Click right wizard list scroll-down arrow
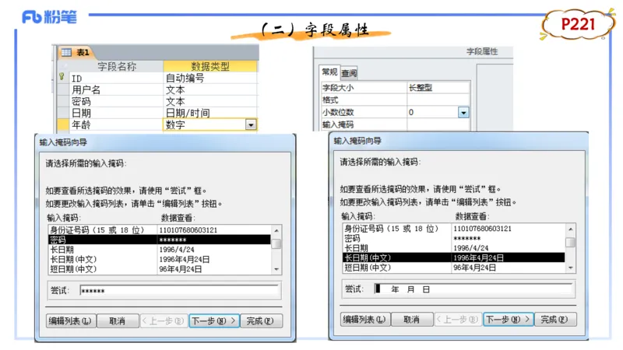The height and width of the screenshot is (350, 623). tap(571, 268)
